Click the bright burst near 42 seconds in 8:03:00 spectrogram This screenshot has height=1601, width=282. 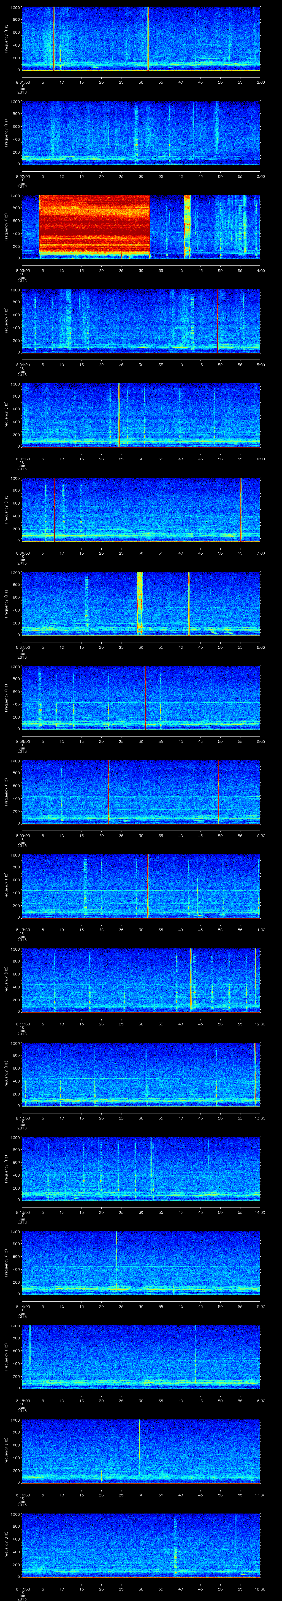click(188, 226)
